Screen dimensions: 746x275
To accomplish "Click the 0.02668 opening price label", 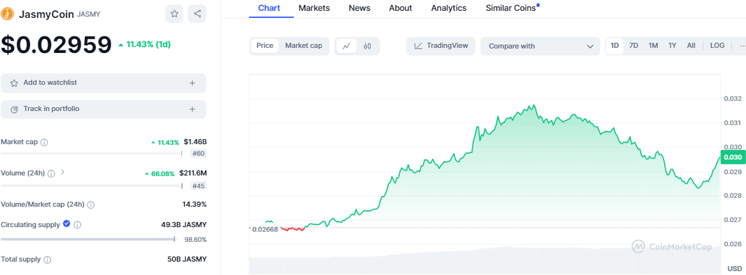I will (265, 230).
